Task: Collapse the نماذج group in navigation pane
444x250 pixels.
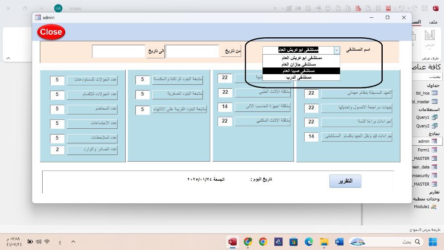Action: (x=434, y=133)
